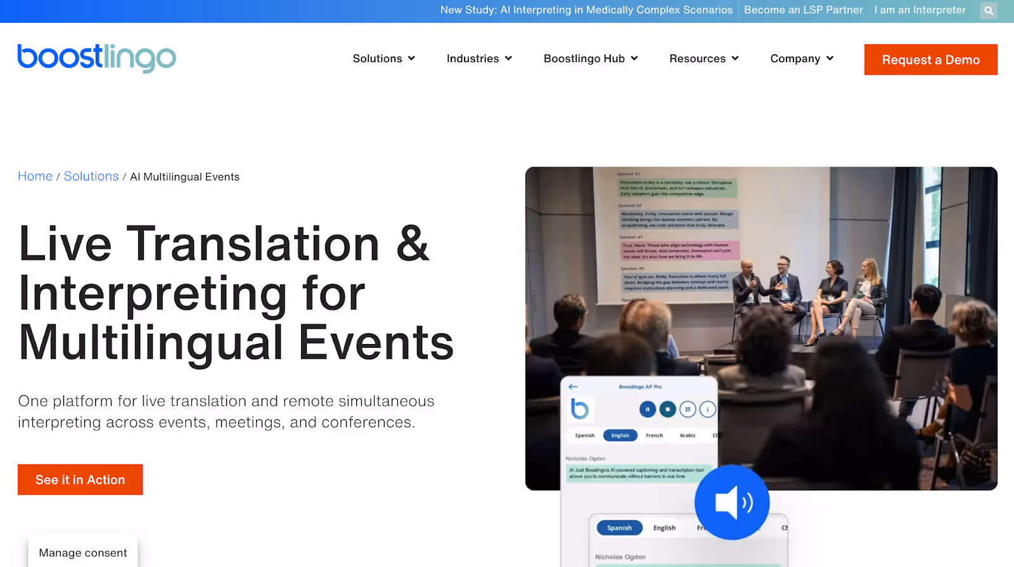Viewport: 1014px width, 567px height.
Task: Expand the Solutions menu chevron
Action: tap(411, 58)
